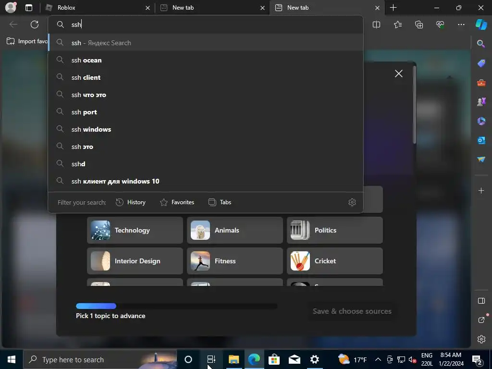Viewport: 492px width, 369px height.
Task: Open sidebar Outlook icon
Action: pos(481,140)
